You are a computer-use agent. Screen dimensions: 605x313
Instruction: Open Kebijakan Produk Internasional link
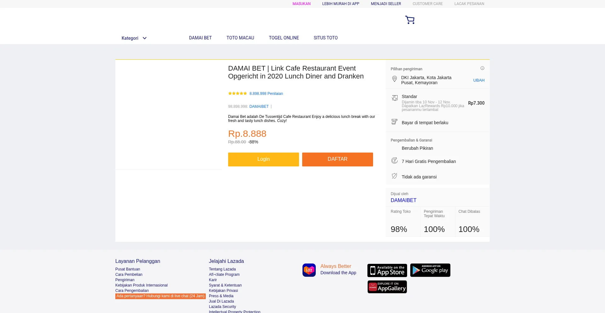(x=141, y=285)
